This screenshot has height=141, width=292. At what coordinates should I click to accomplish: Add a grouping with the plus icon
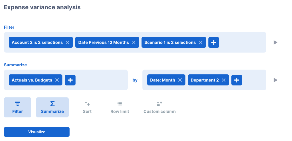pyautogui.click(x=237, y=80)
